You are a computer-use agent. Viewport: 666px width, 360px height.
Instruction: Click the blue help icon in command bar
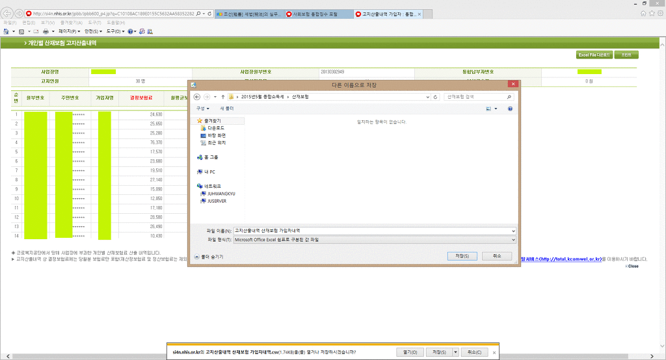coord(130,31)
